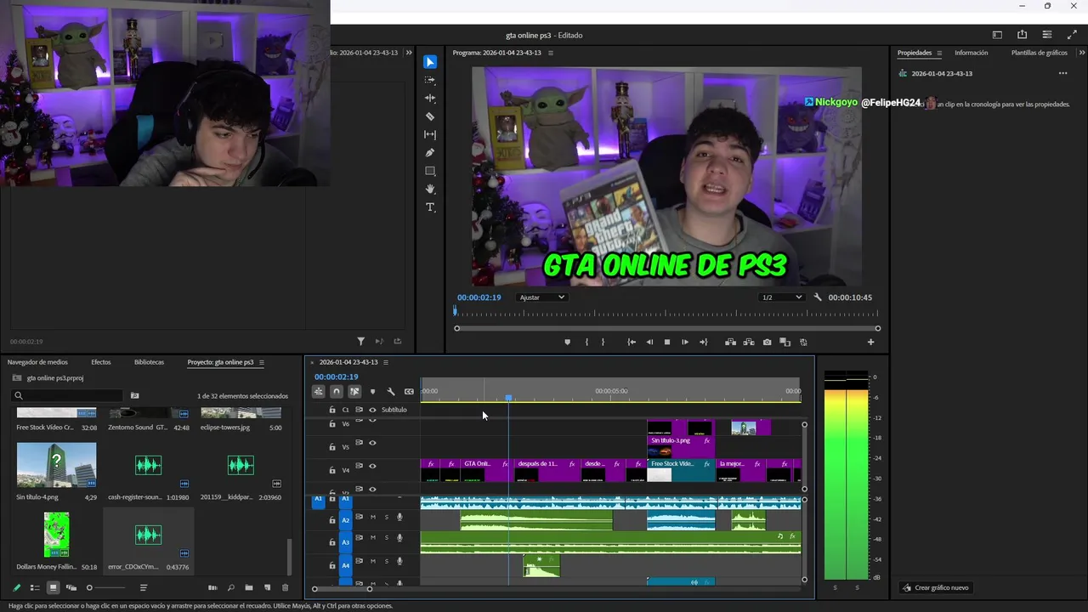Open the Ajustar zoom level dropdown
The height and width of the screenshot is (612, 1088).
click(542, 297)
